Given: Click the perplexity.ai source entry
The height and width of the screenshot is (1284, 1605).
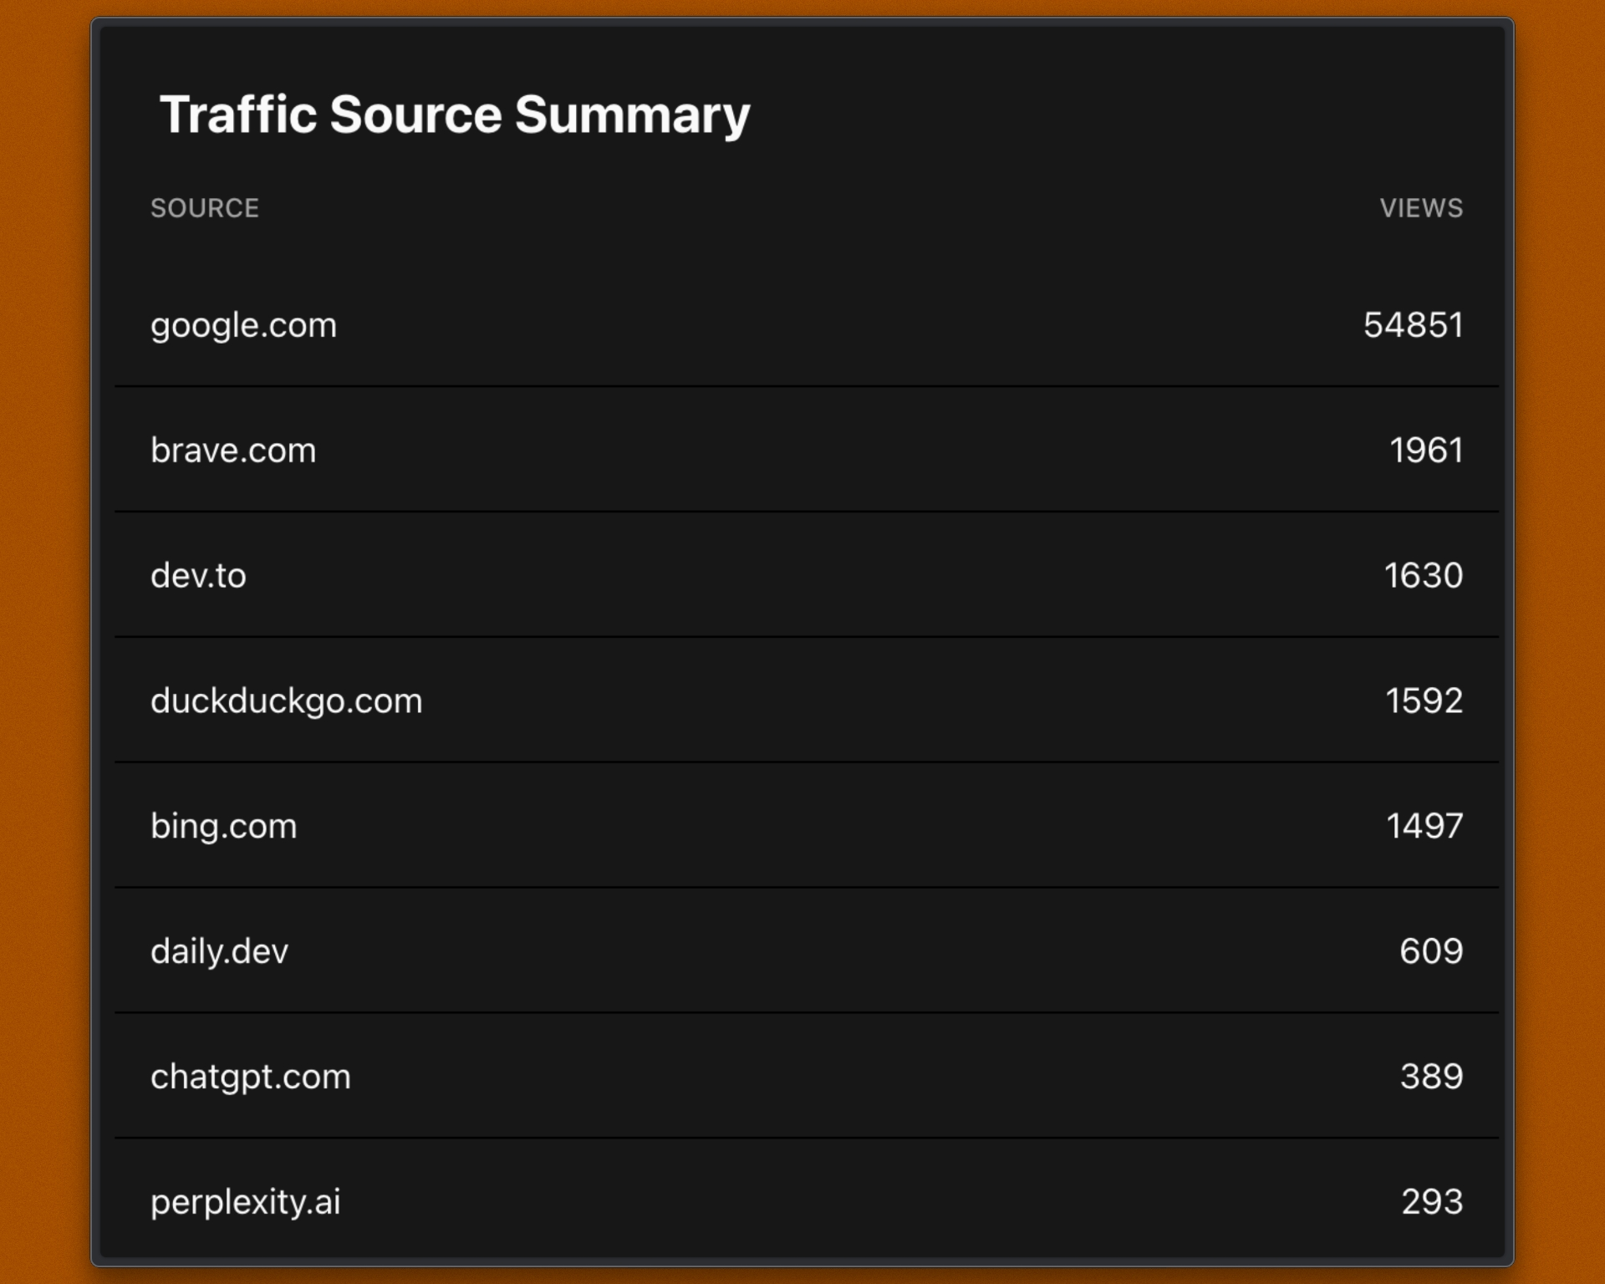Looking at the screenshot, I should point(246,1202).
